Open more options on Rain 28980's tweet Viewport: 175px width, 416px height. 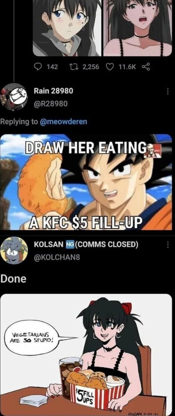[x=167, y=91]
